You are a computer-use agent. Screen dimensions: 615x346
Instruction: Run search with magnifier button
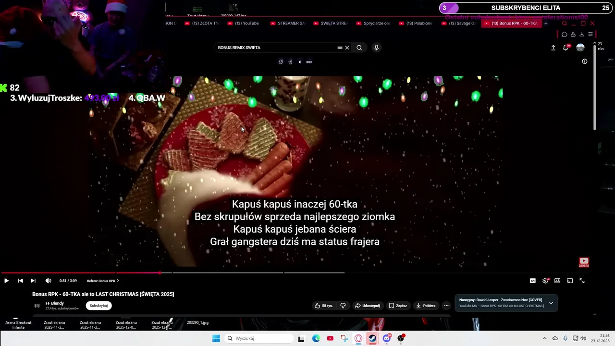coord(359,48)
